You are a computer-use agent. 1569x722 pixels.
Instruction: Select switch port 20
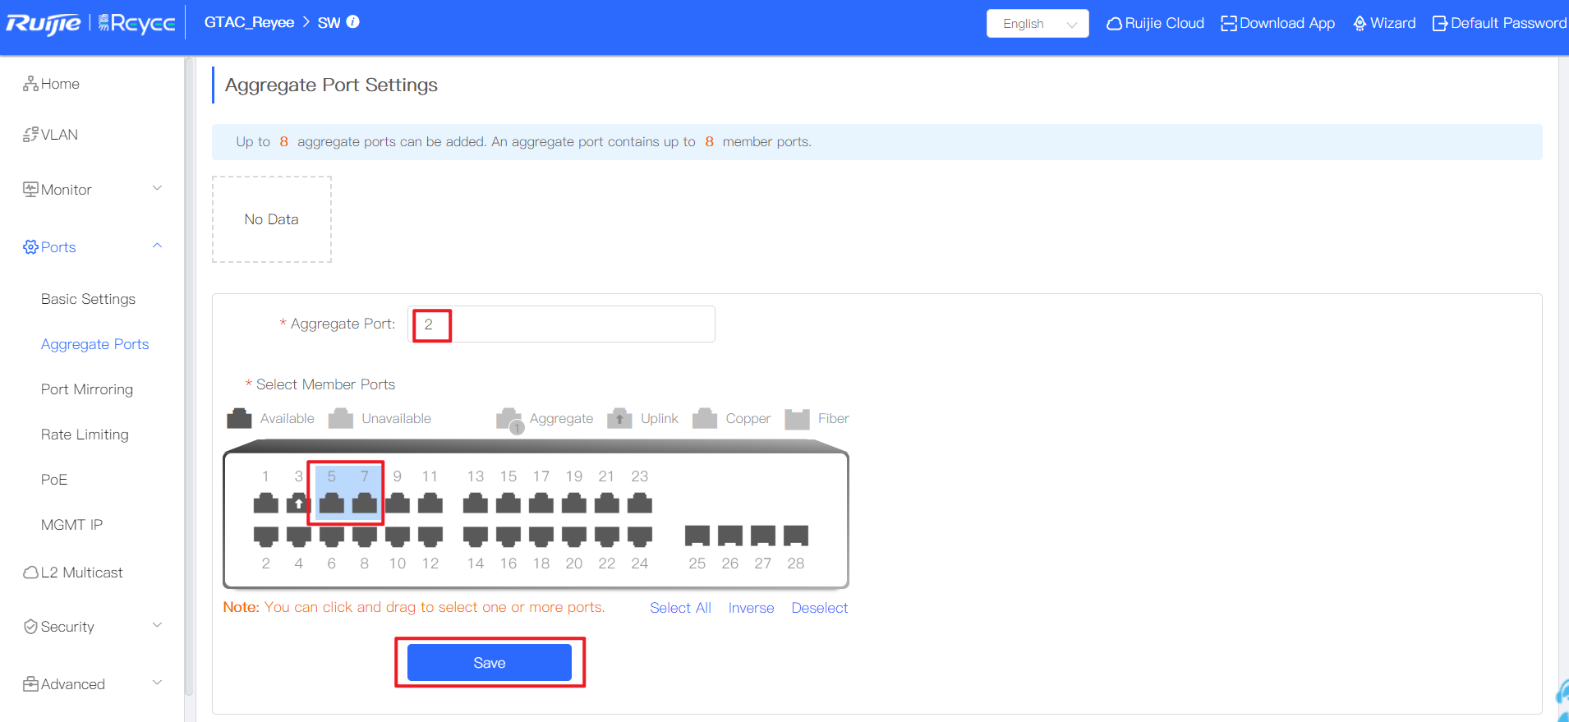(x=574, y=536)
